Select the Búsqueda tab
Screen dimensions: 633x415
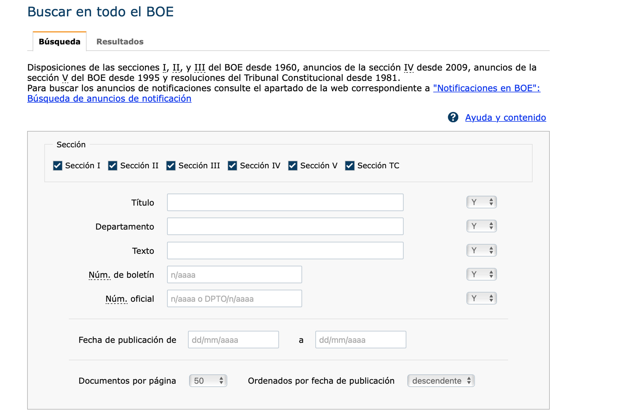[x=60, y=41]
